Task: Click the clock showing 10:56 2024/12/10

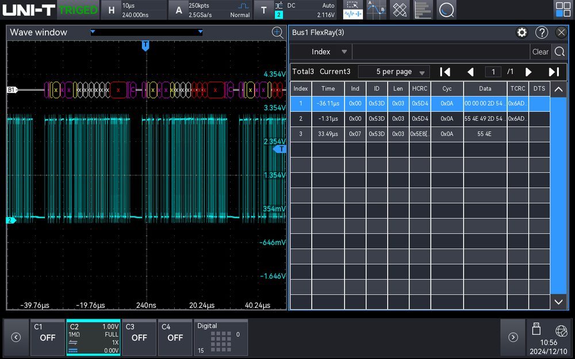Action: [548, 347]
